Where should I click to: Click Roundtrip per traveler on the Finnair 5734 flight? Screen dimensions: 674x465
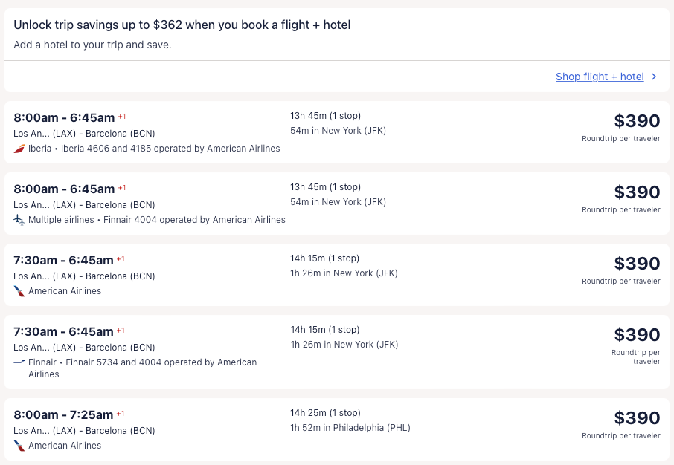[x=635, y=357]
